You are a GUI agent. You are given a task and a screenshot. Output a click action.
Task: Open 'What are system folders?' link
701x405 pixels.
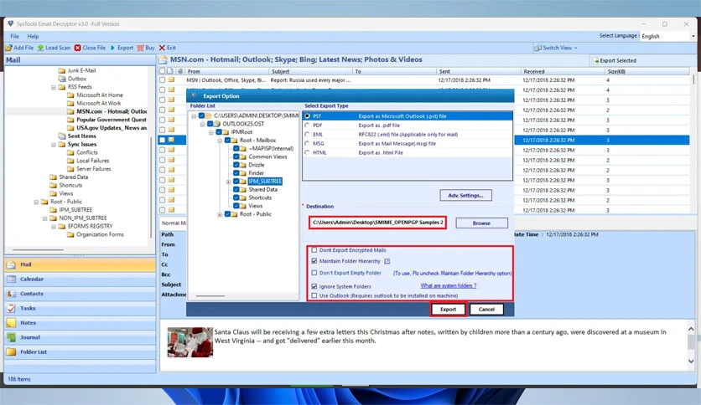449,286
